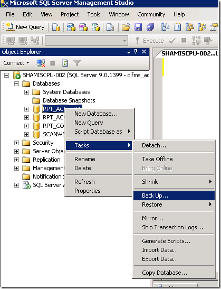
Task: Open the File menu
Action: click(x=10, y=14)
